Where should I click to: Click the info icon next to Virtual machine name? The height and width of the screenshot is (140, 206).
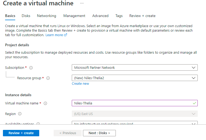[45, 103]
